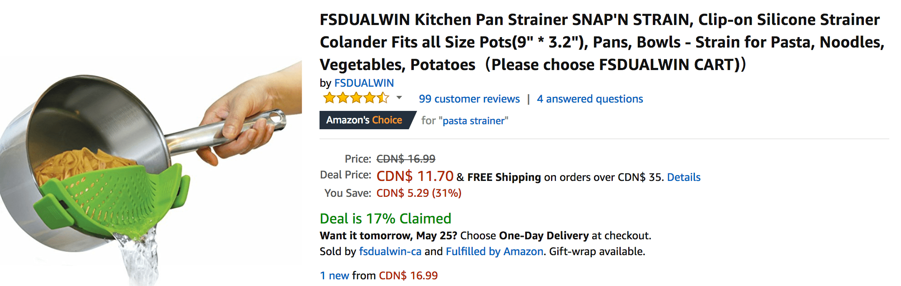The width and height of the screenshot is (901, 286).
Task: Click the One-Day Delivery text
Action: tap(544, 236)
